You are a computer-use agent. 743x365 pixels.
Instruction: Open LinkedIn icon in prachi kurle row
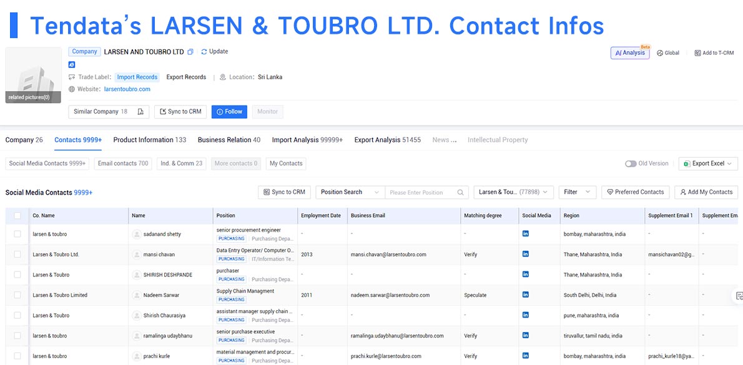[x=526, y=356]
